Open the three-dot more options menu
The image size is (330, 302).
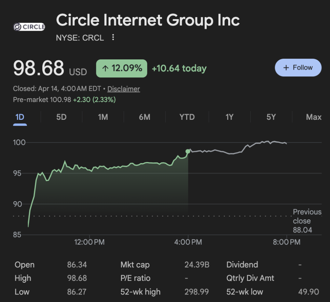(113, 38)
